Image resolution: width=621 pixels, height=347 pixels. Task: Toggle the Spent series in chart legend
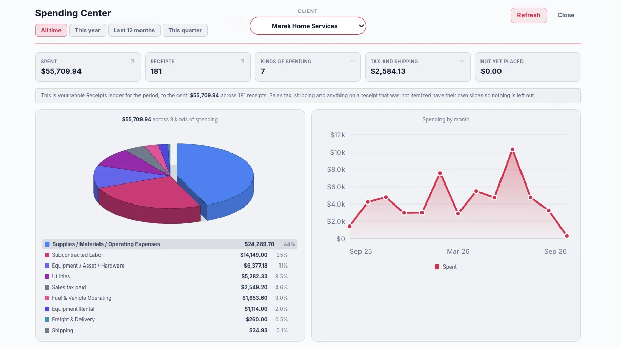[x=446, y=267]
